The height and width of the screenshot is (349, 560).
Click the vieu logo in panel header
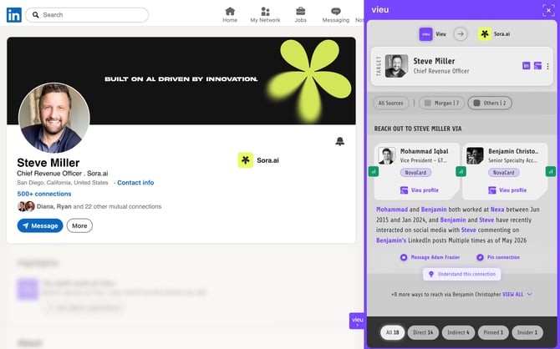click(380, 10)
